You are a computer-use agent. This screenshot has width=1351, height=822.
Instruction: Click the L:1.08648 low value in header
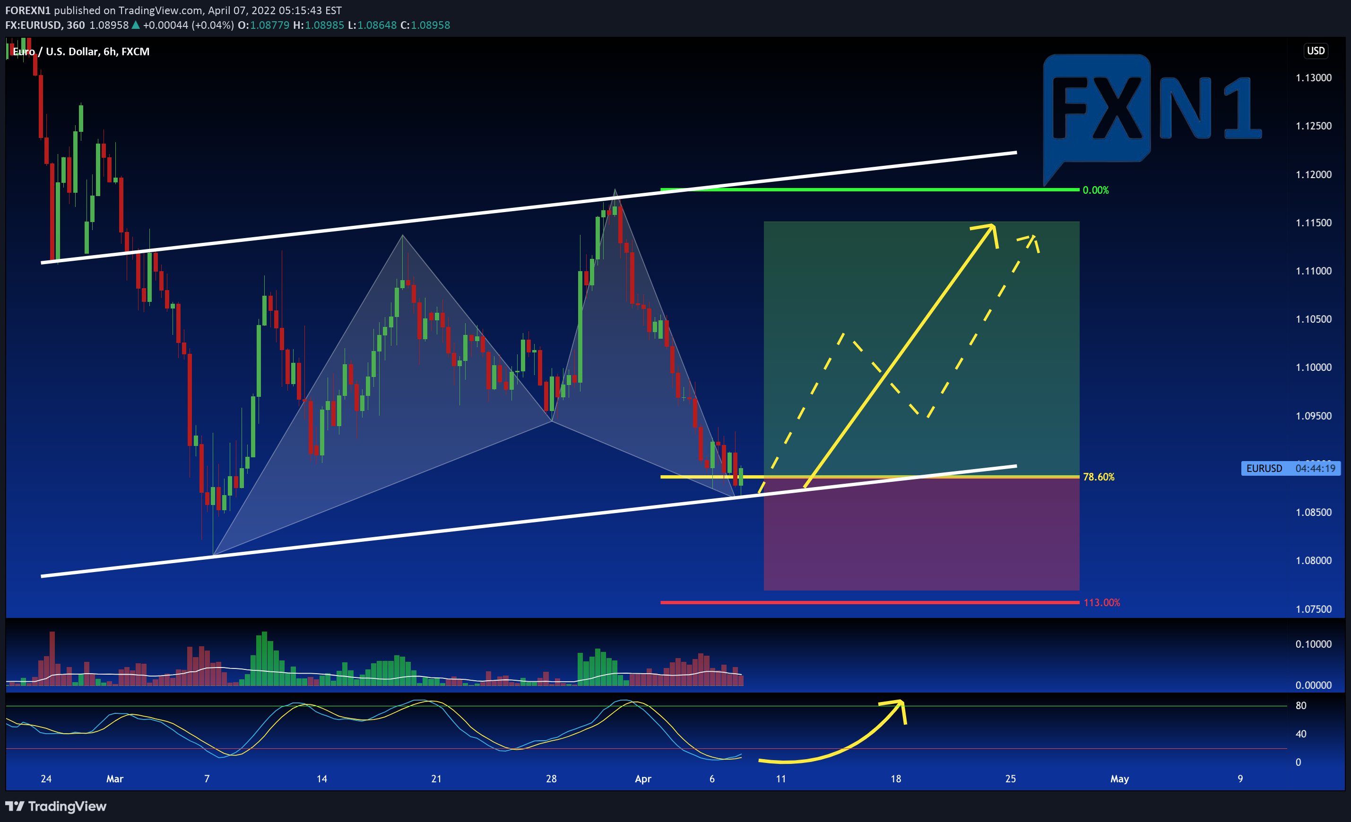[372, 25]
